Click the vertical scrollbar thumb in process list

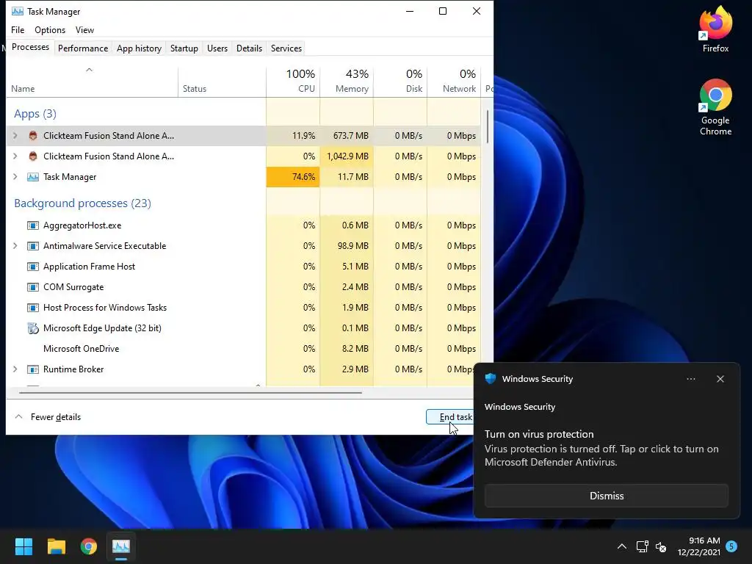488,126
